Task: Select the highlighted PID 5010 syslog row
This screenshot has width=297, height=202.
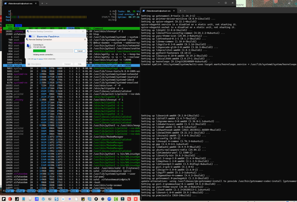Action: coord(71,66)
